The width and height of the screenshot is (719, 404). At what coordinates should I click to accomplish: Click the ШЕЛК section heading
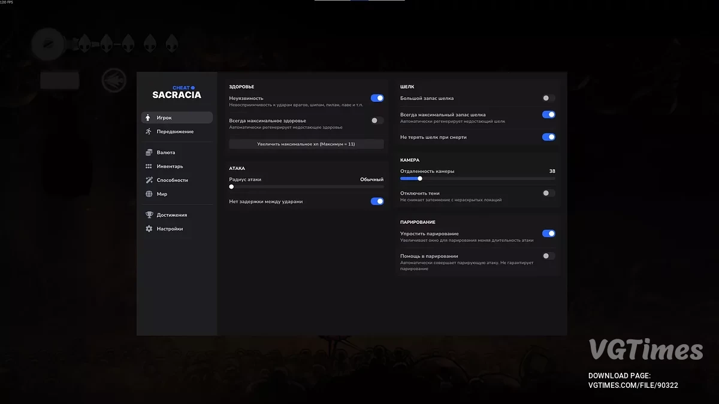(x=407, y=87)
